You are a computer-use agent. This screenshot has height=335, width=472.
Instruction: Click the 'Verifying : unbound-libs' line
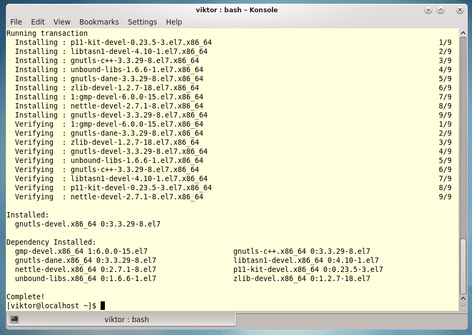(109, 160)
